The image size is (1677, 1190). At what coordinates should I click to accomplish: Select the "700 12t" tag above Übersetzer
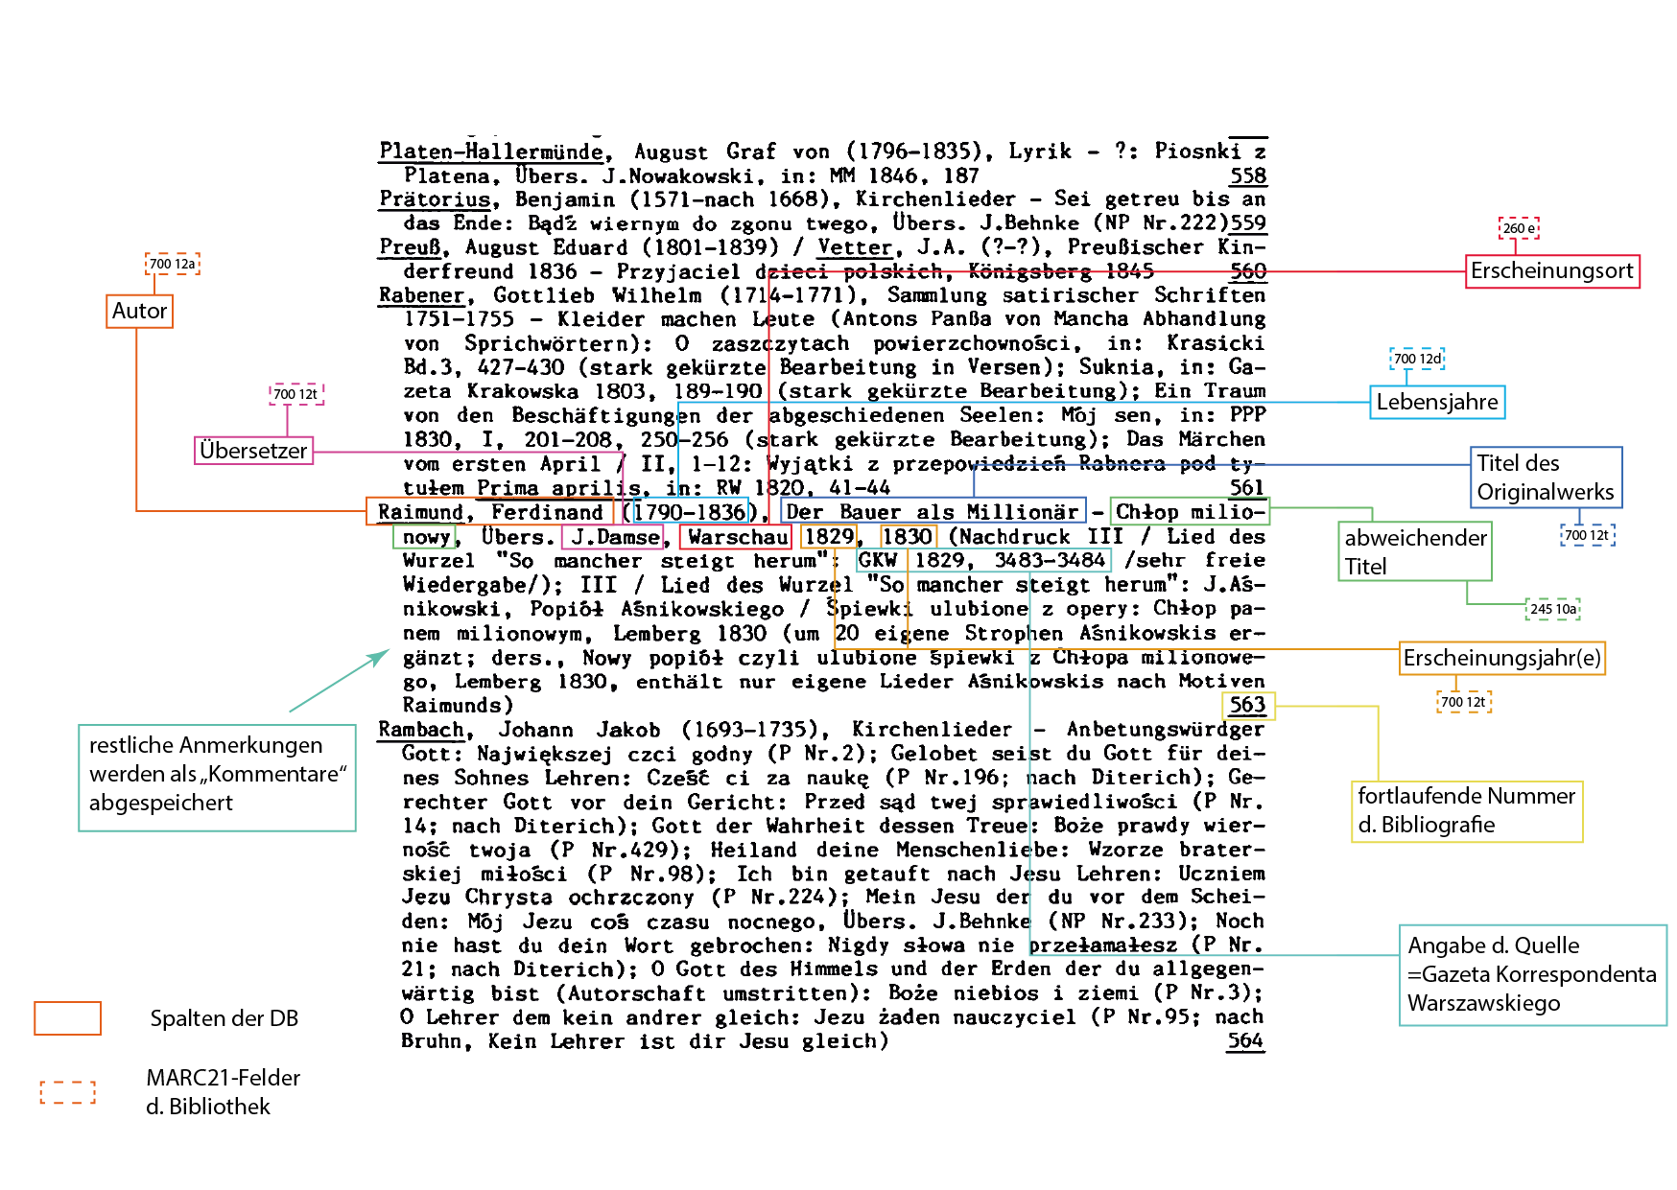click(296, 393)
